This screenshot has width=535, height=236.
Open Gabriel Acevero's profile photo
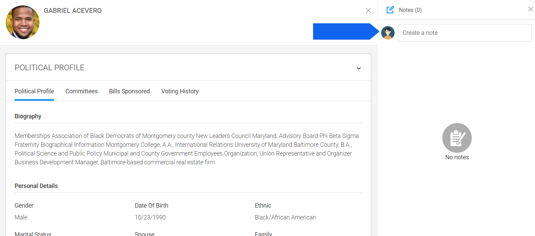coord(23,22)
